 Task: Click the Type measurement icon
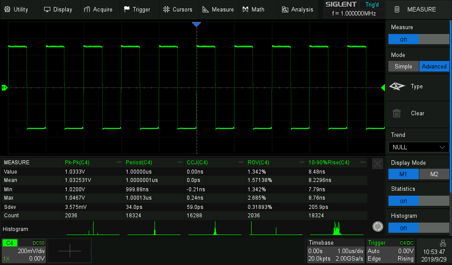pyautogui.click(x=397, y=87)
